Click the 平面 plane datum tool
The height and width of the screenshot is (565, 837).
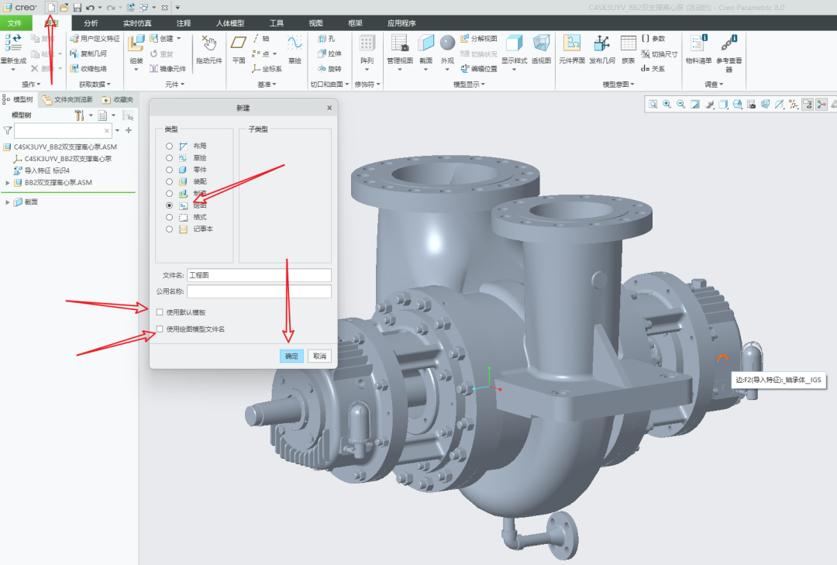coord(239,48)
